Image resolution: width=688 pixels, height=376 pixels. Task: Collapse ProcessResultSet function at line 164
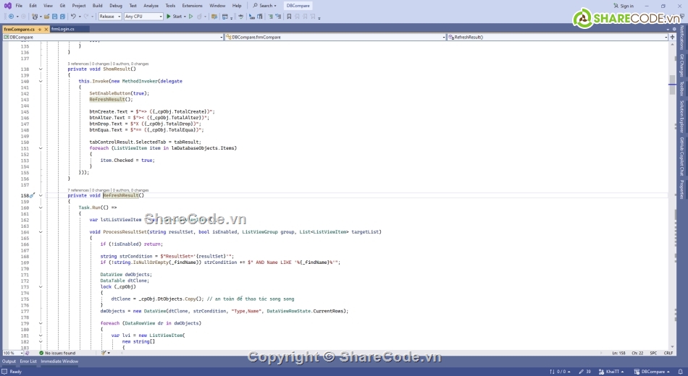click(41, 232)
